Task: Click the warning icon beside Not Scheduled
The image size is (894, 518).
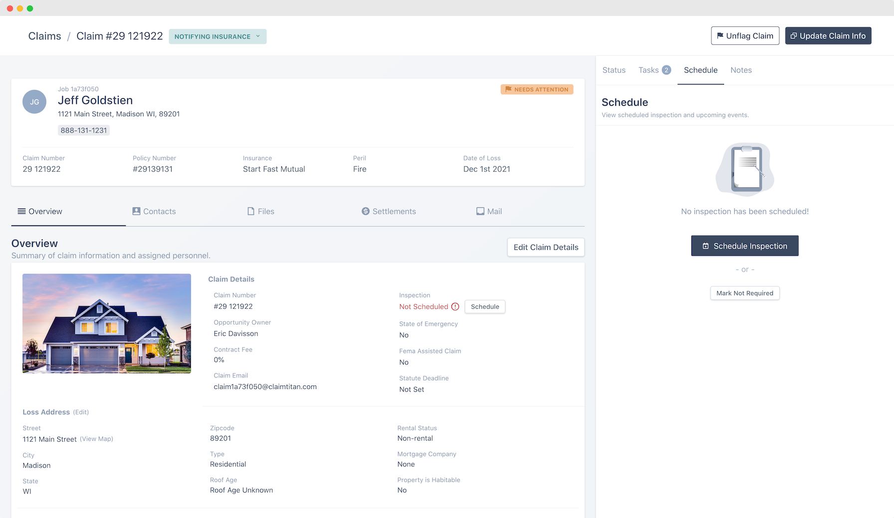Action: coord(455,307)
